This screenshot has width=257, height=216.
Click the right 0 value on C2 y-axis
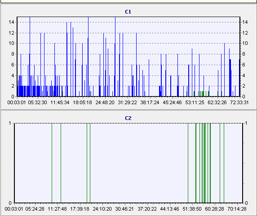[246, 203]
